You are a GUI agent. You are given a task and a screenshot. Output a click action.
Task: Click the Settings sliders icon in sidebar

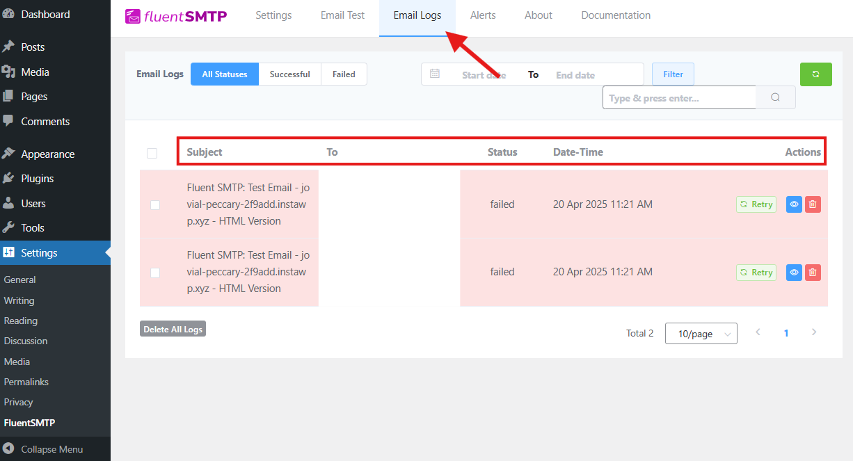8,252
